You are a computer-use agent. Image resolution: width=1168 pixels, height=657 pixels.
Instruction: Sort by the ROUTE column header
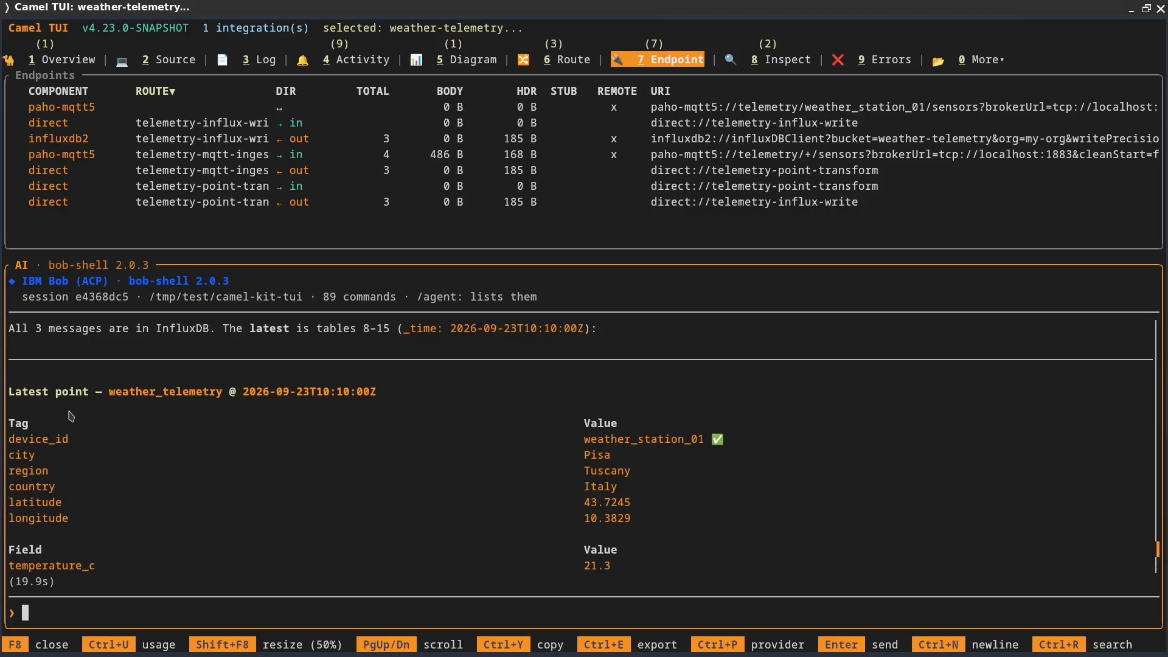pos(155,91)
